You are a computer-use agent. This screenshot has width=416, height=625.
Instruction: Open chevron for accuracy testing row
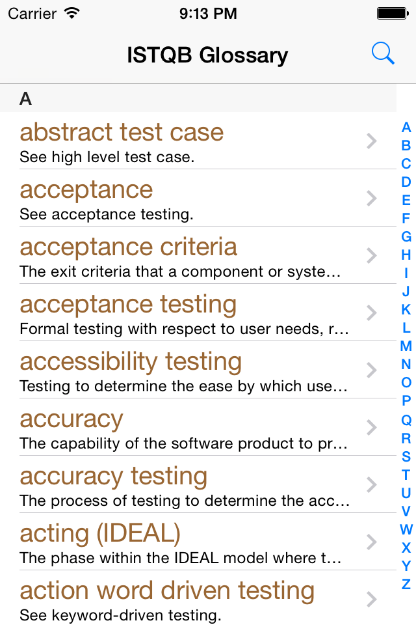[x=371, y=484]
